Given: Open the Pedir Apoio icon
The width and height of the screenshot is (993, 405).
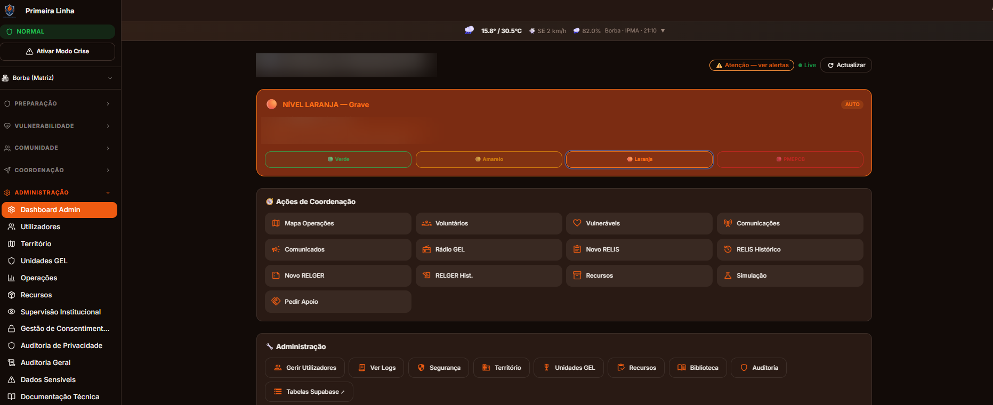Looking at the screenshot, I should point(276,302).
